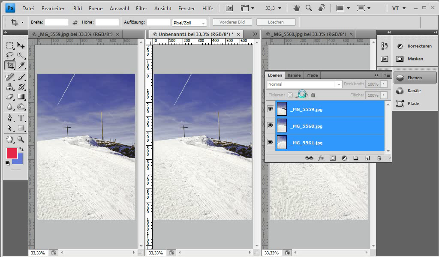Hide the _MG_5560.jpg layer
This screenshot has height=257, width=439.
(x=270, y=126)
